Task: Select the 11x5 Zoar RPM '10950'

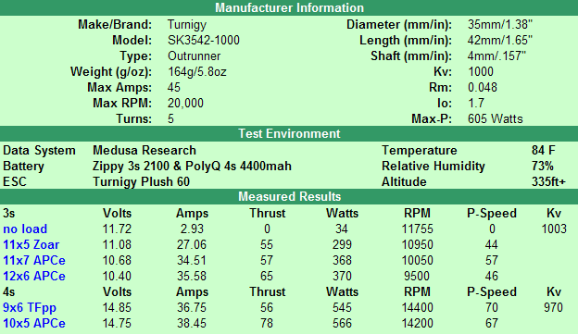Action: pyautogui.click(x=417, y=245)
